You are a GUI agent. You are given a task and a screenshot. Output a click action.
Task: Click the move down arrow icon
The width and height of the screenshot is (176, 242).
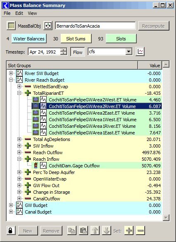coord(107,230)
